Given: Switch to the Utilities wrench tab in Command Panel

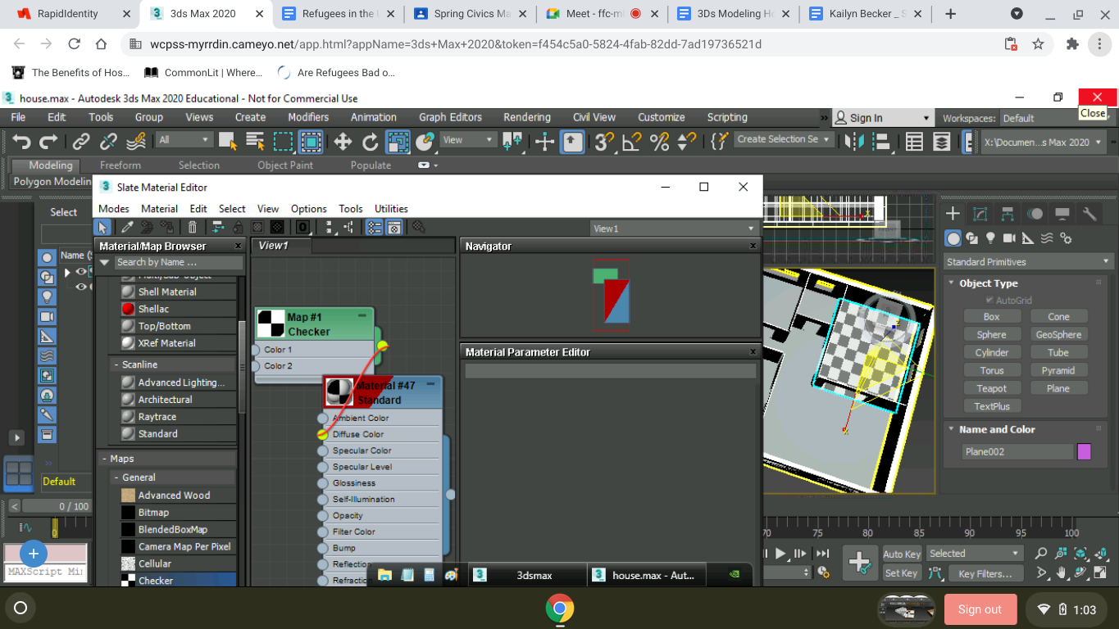Looking at the screenshot, I should (x=1090, y=214).
